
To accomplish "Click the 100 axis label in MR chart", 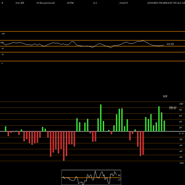I will 181,104.
